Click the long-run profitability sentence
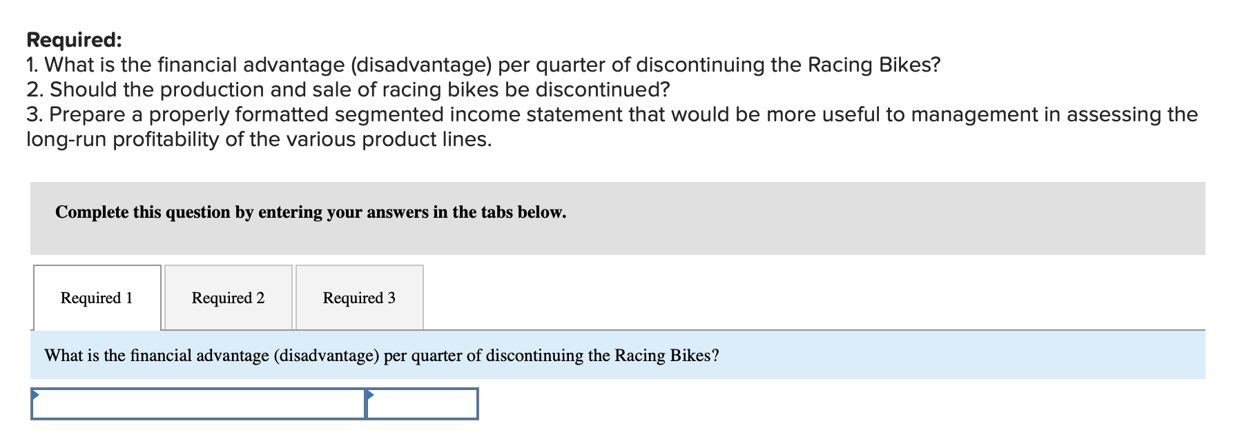This screenshot has height=430, width=1240. coord(258,139)
